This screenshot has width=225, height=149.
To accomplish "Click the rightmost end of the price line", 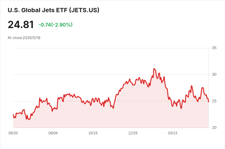I will pos(208,102).
